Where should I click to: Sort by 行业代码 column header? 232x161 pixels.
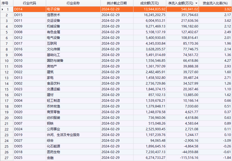(29, 3)
